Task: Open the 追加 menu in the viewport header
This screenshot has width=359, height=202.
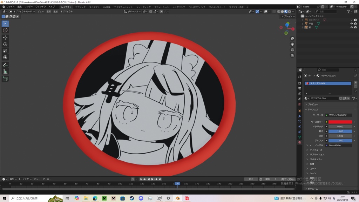Action: [55, 12]
